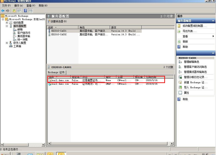Open the 查看 submenu arrow in actions
The width and height of the screenshot is (216, 155).
click(213, 36)
